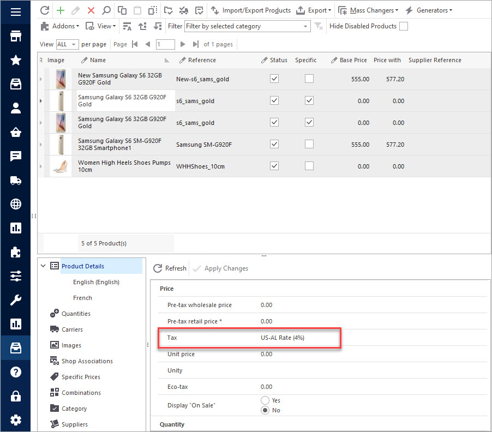Select Yes for Display On Sale
492x432 pixels.
pyautogui.click(x=265, y=400)
